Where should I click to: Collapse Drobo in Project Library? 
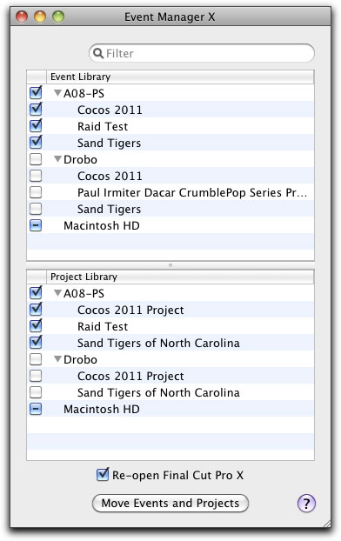(57, 359)
